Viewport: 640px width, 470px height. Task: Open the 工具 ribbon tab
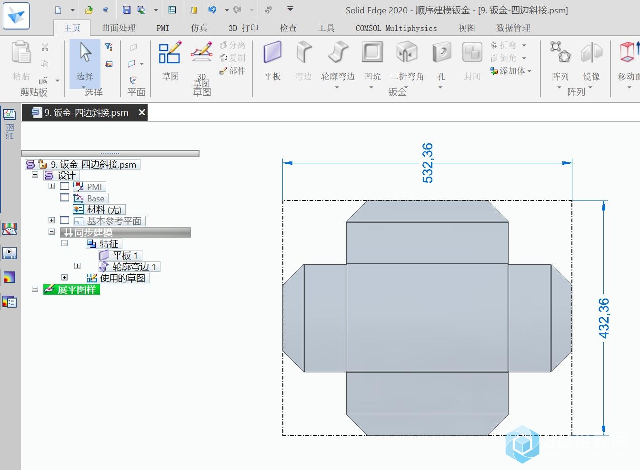(326, 28)
